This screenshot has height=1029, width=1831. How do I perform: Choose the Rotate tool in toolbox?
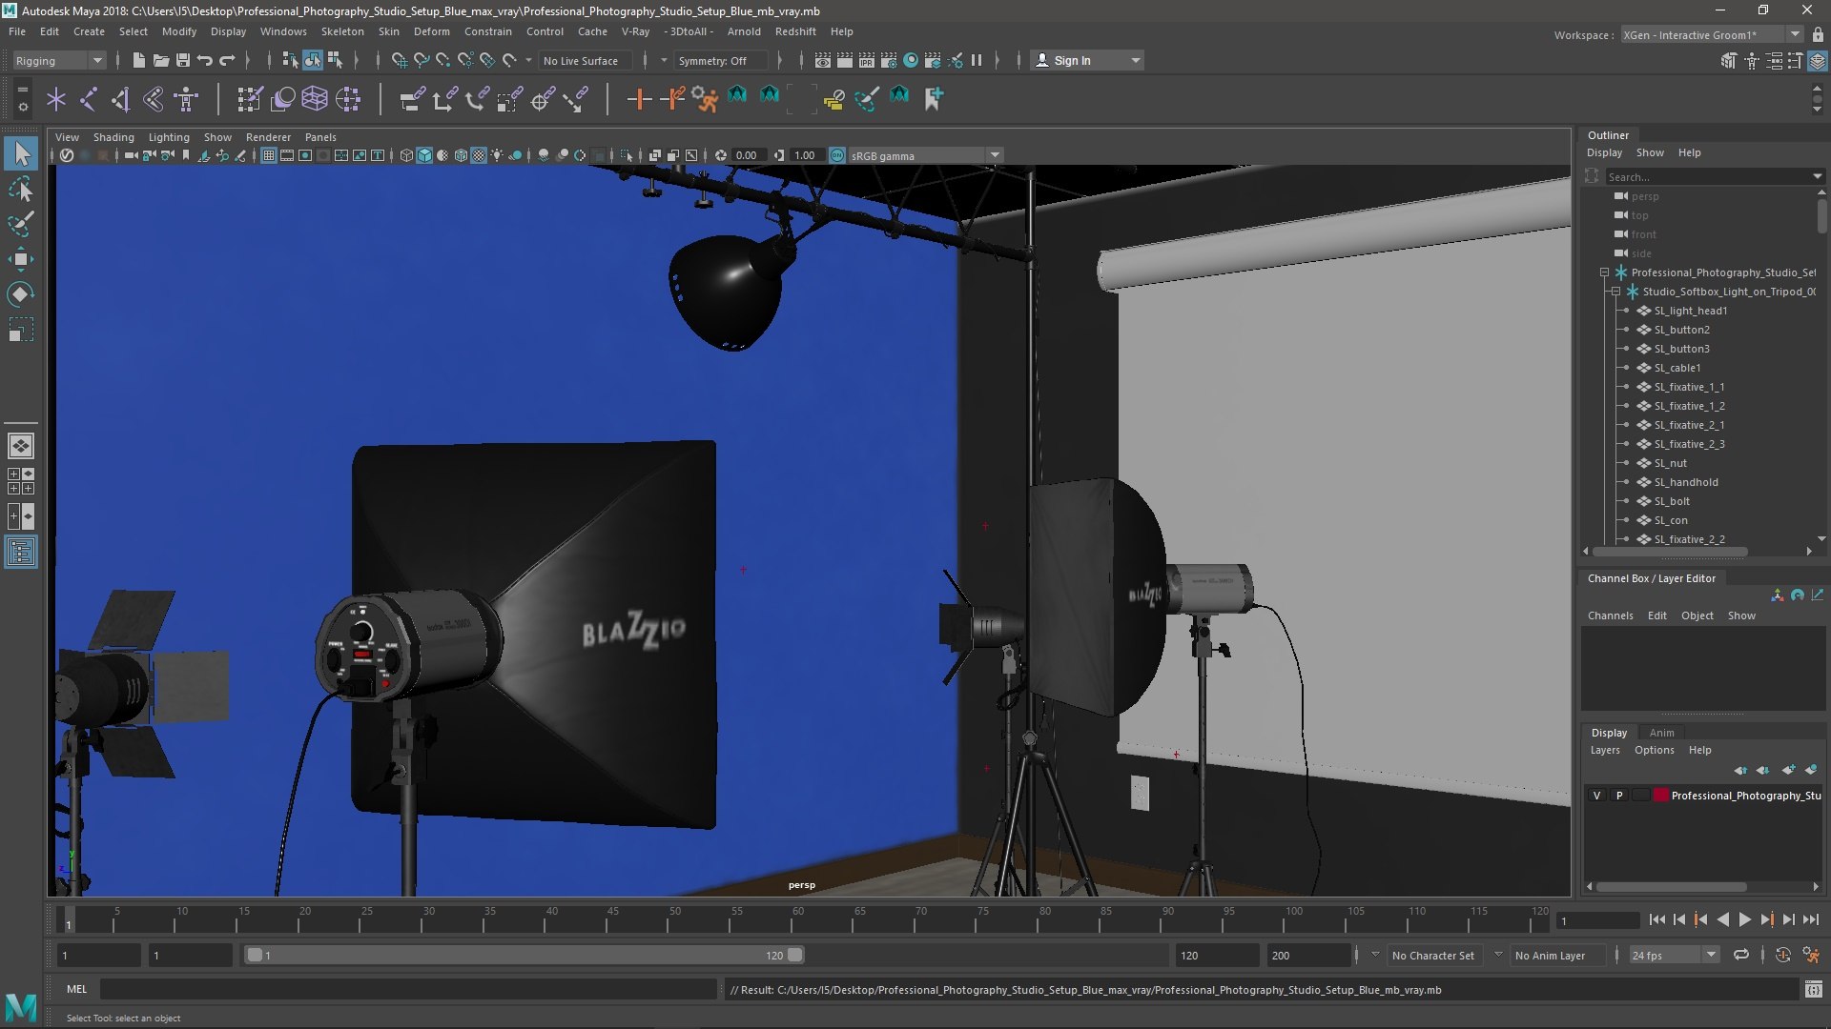point(21,294)
